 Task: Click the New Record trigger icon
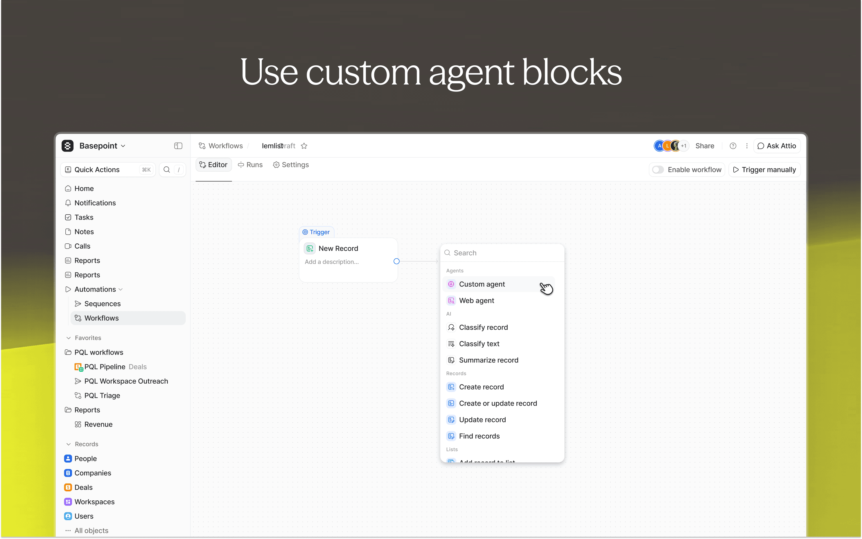tap(310, 249)
